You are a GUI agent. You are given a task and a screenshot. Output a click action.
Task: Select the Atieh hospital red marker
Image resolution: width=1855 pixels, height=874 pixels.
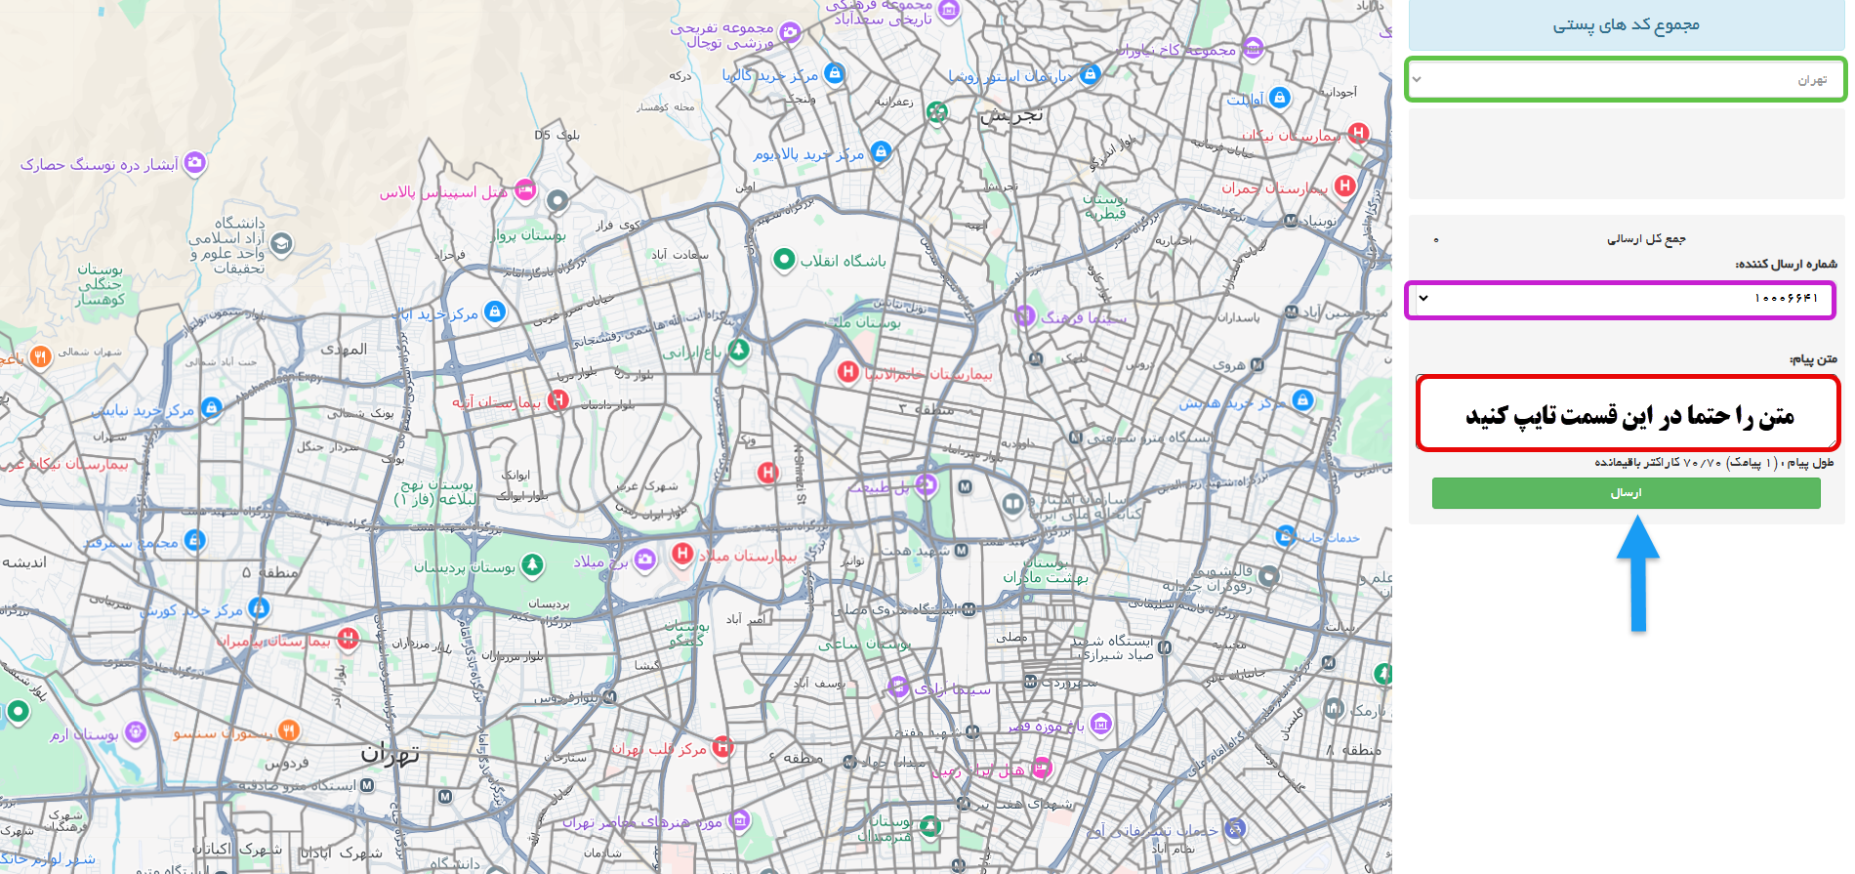(x=557, y=399)
